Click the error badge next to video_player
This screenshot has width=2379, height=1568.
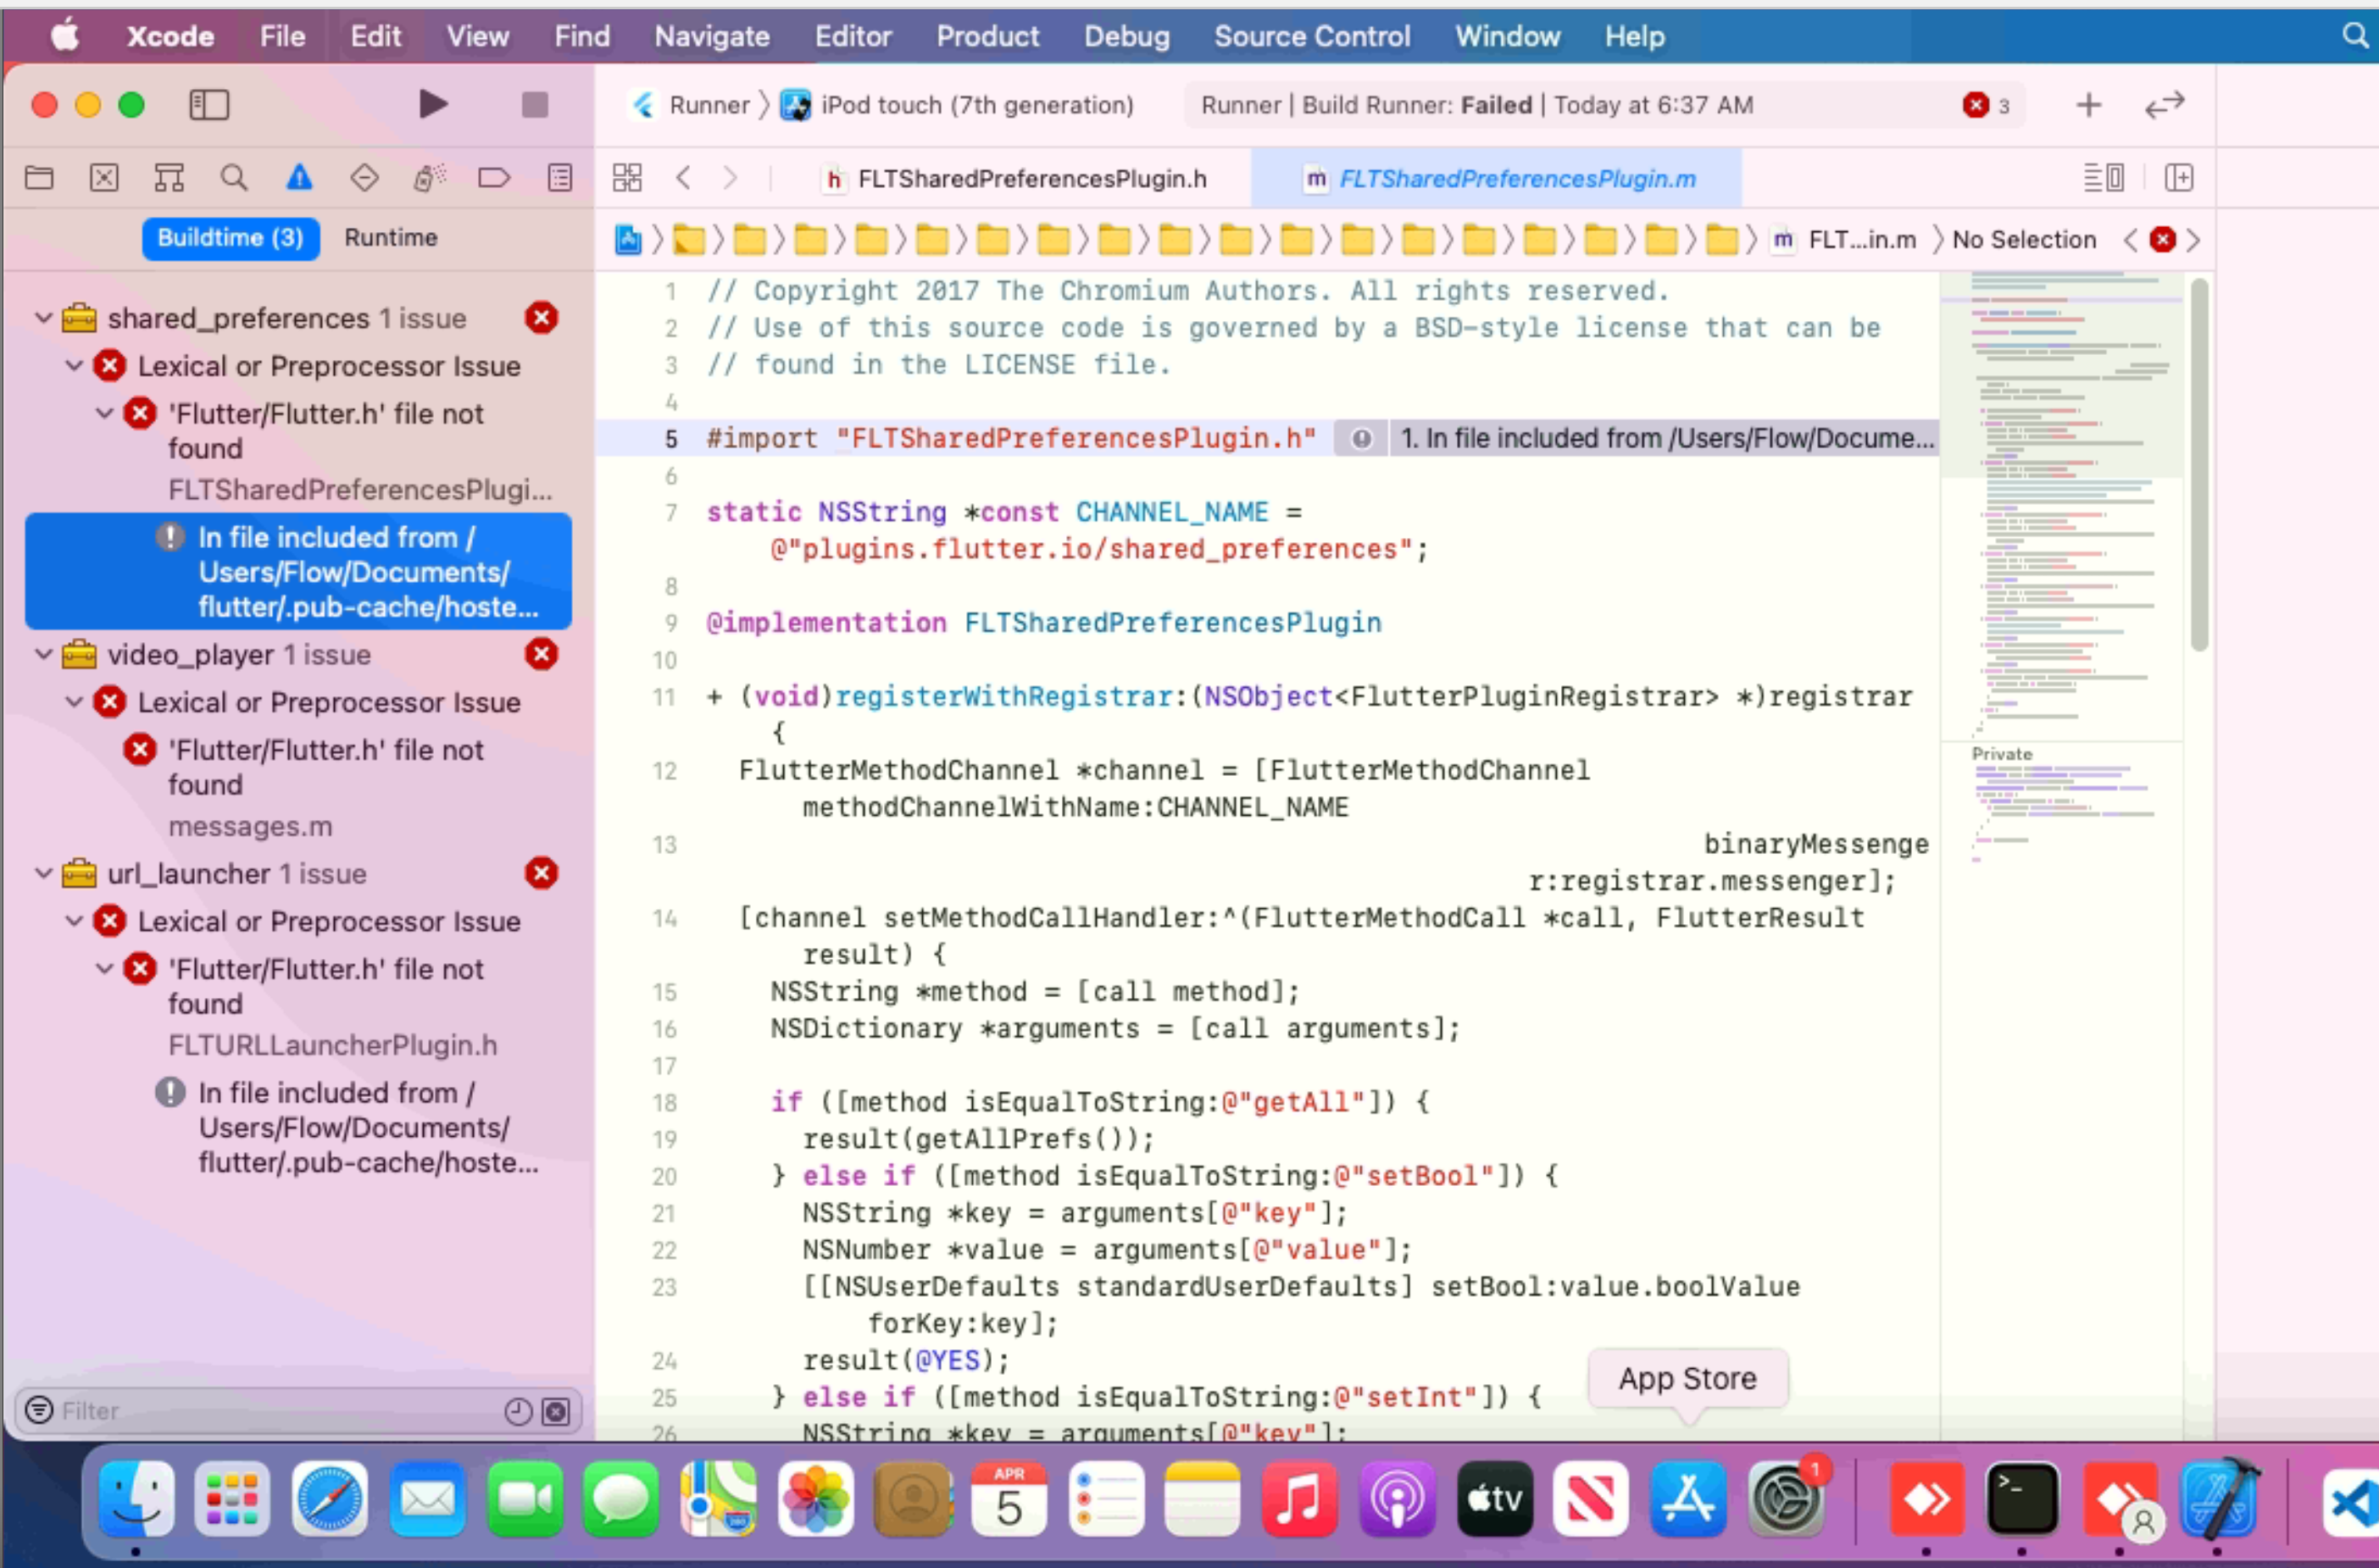(542, 654)
